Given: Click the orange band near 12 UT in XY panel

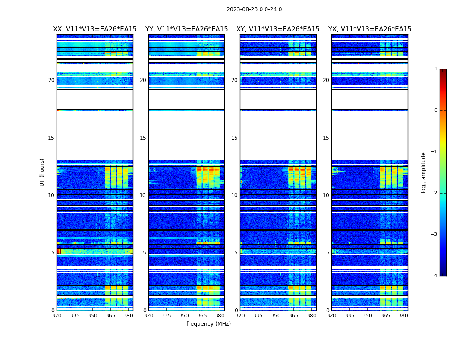Looking at the screenshot, I should pos(300,168).
